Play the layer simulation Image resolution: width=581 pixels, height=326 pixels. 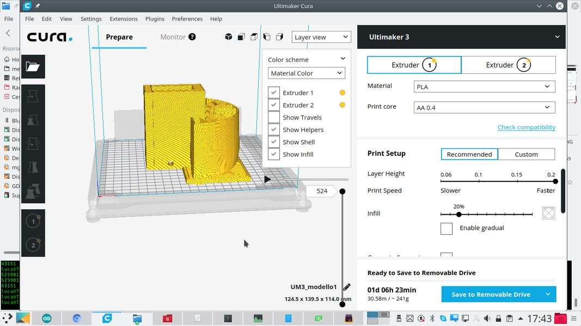coord(267,179)
